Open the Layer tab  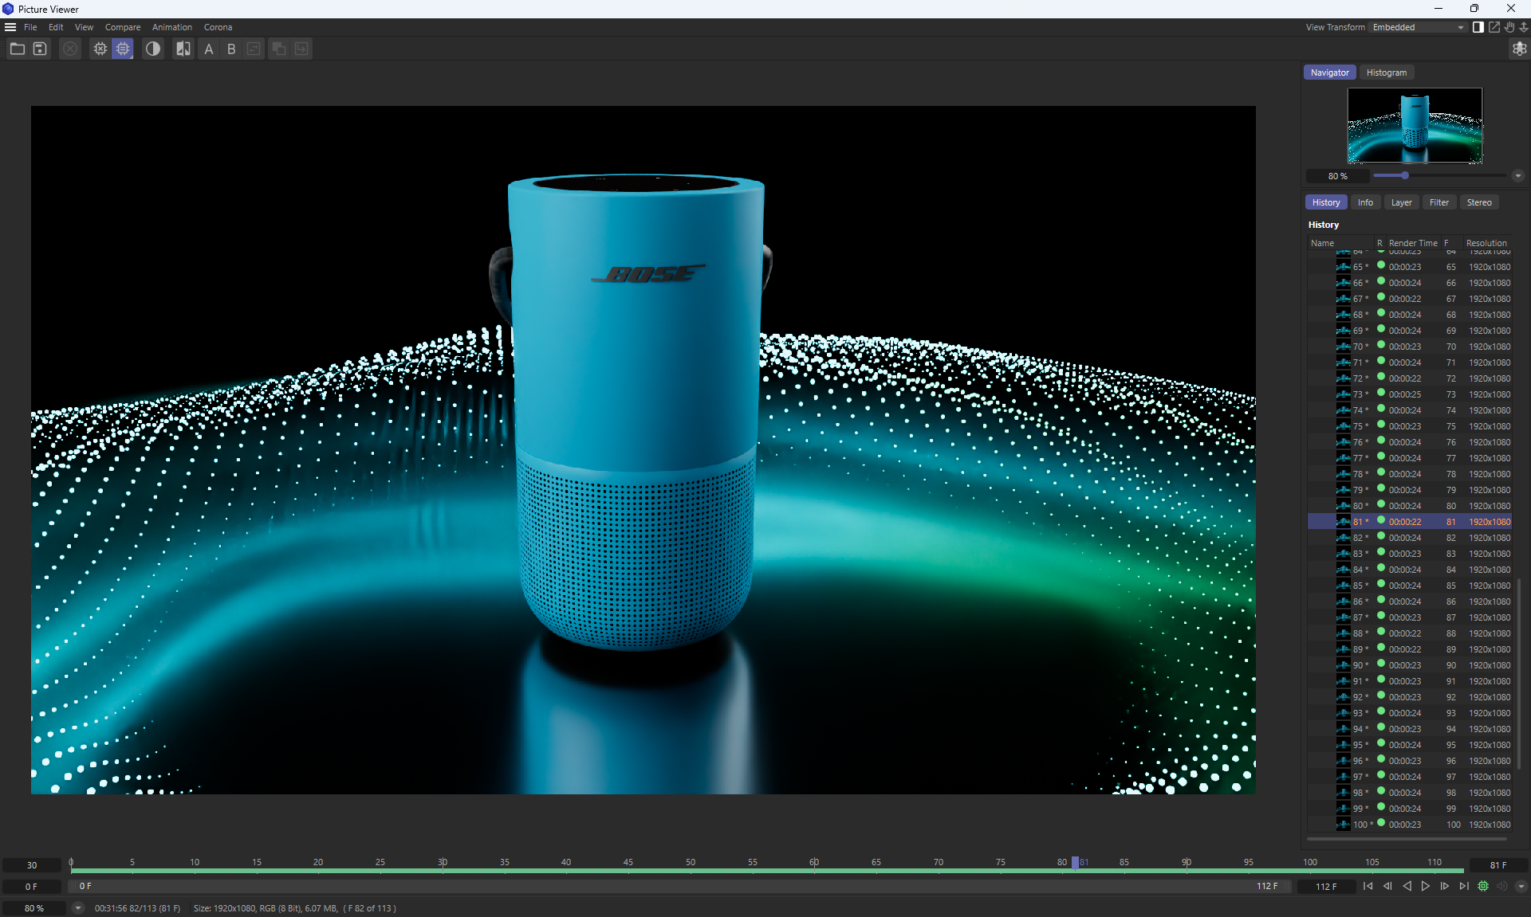coord(1401,202)
